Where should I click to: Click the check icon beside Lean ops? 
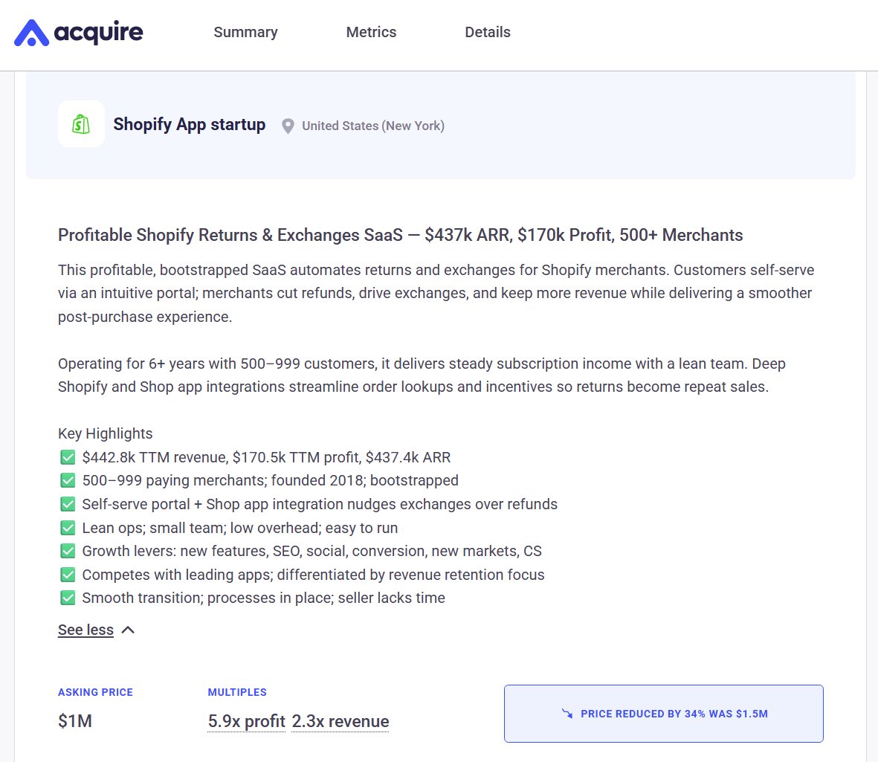(x=68, y=528)
